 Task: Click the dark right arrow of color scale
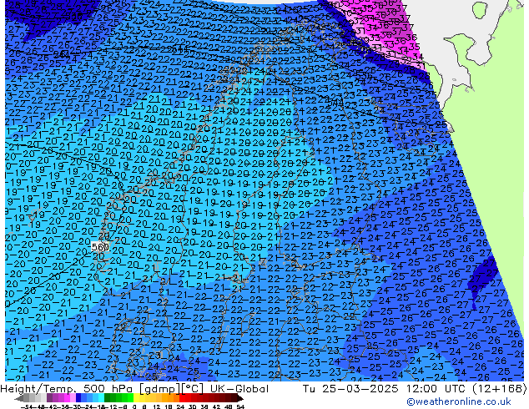pyautogui.click(x=239, y=399)
